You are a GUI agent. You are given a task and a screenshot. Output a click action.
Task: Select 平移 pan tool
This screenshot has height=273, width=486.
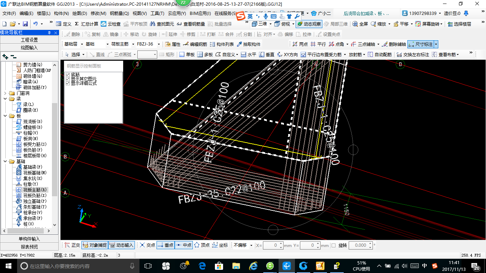[x=401, y=24]
